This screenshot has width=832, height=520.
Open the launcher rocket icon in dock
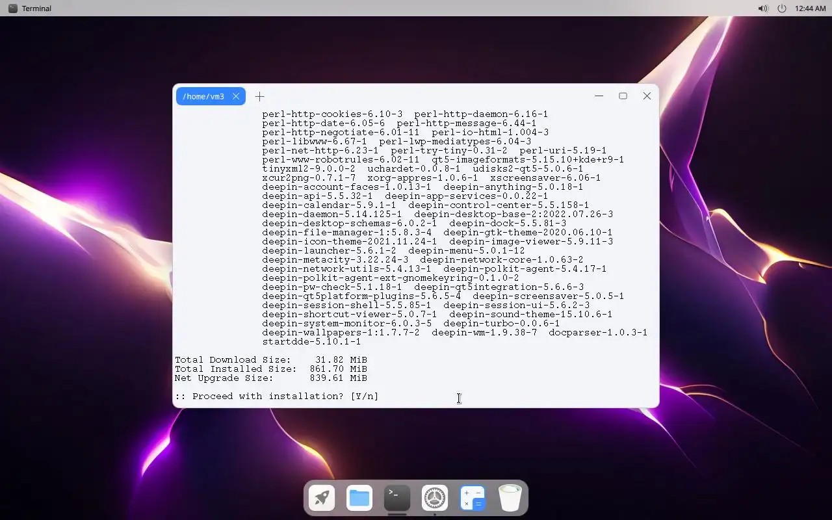click(x=322, y=499)
